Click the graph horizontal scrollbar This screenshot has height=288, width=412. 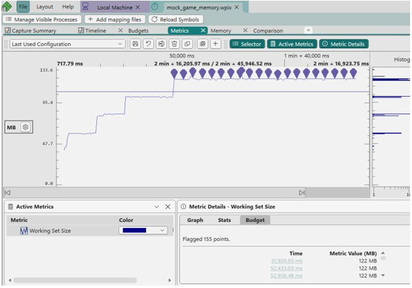click(x=155, y=193)
